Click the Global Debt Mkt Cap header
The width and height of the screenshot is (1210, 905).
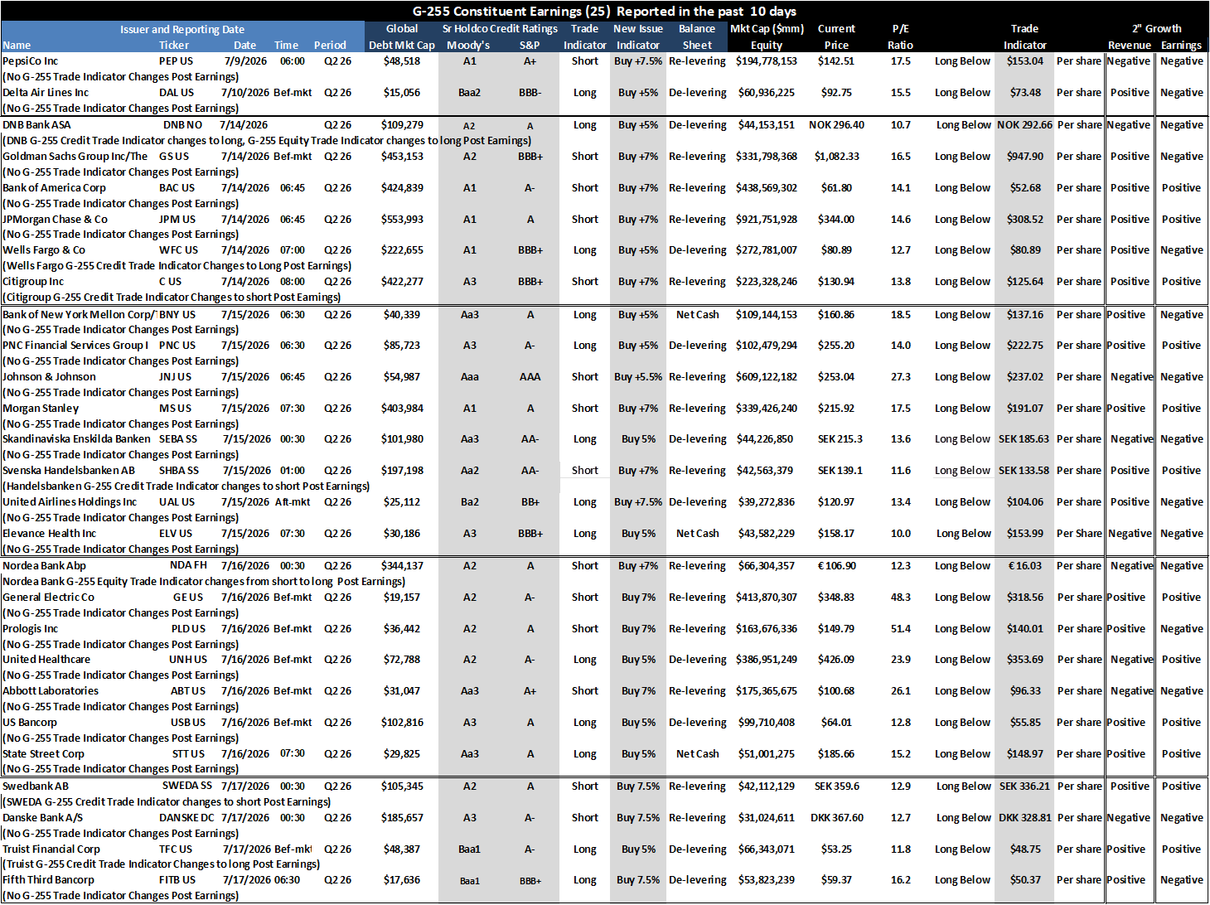[x=402, y=37]
